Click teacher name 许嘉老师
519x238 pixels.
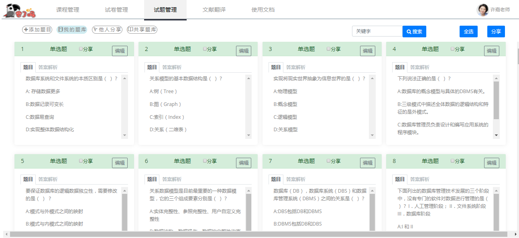[x=500, y=10]
